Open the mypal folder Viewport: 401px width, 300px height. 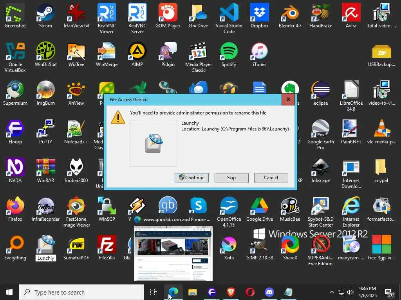pyautogui.click(x=381, y=170)
